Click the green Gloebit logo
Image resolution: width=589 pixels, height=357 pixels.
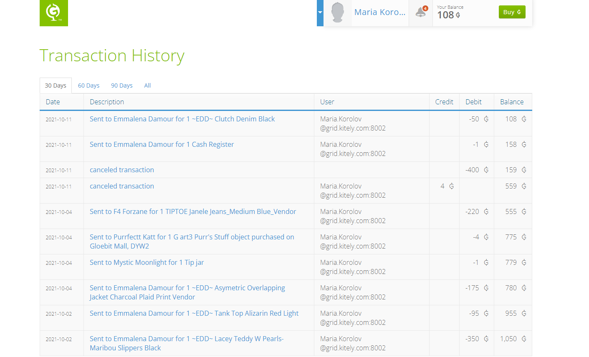(x=54, y=13)
